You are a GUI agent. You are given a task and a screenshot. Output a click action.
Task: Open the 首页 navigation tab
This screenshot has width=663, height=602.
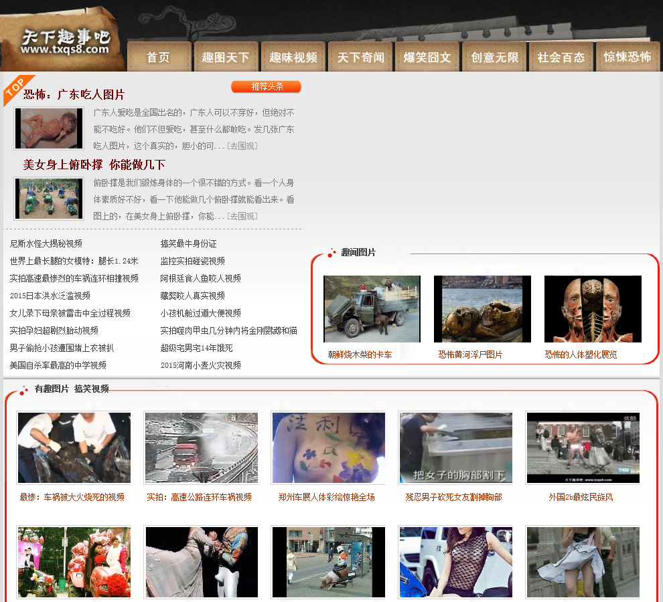tap(159, 57)
